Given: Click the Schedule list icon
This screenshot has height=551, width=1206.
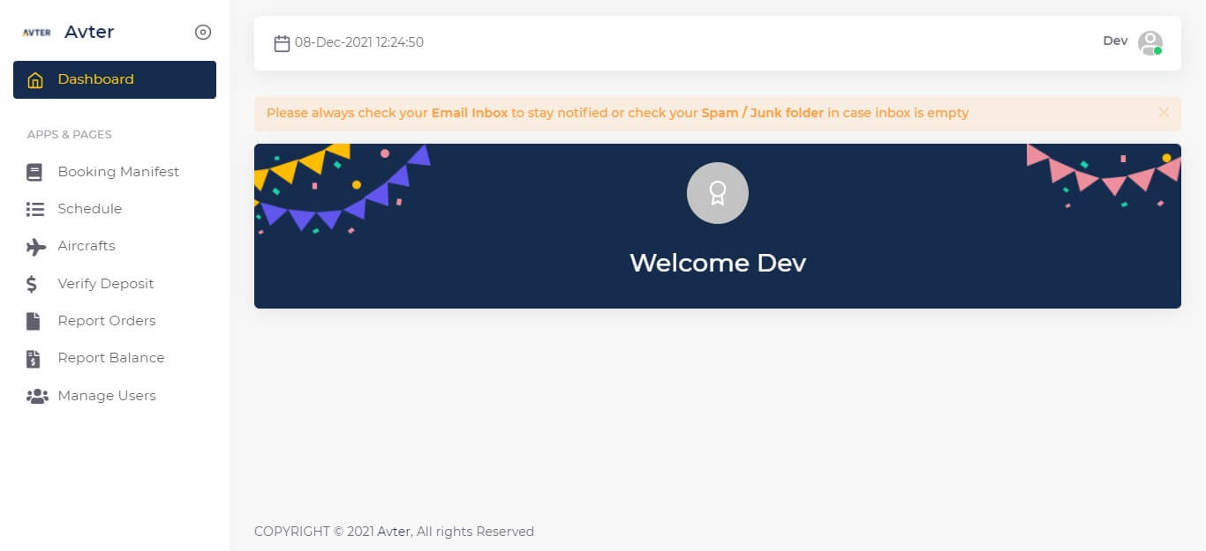Looking at the screenshot, I should (x=35, y=209).
